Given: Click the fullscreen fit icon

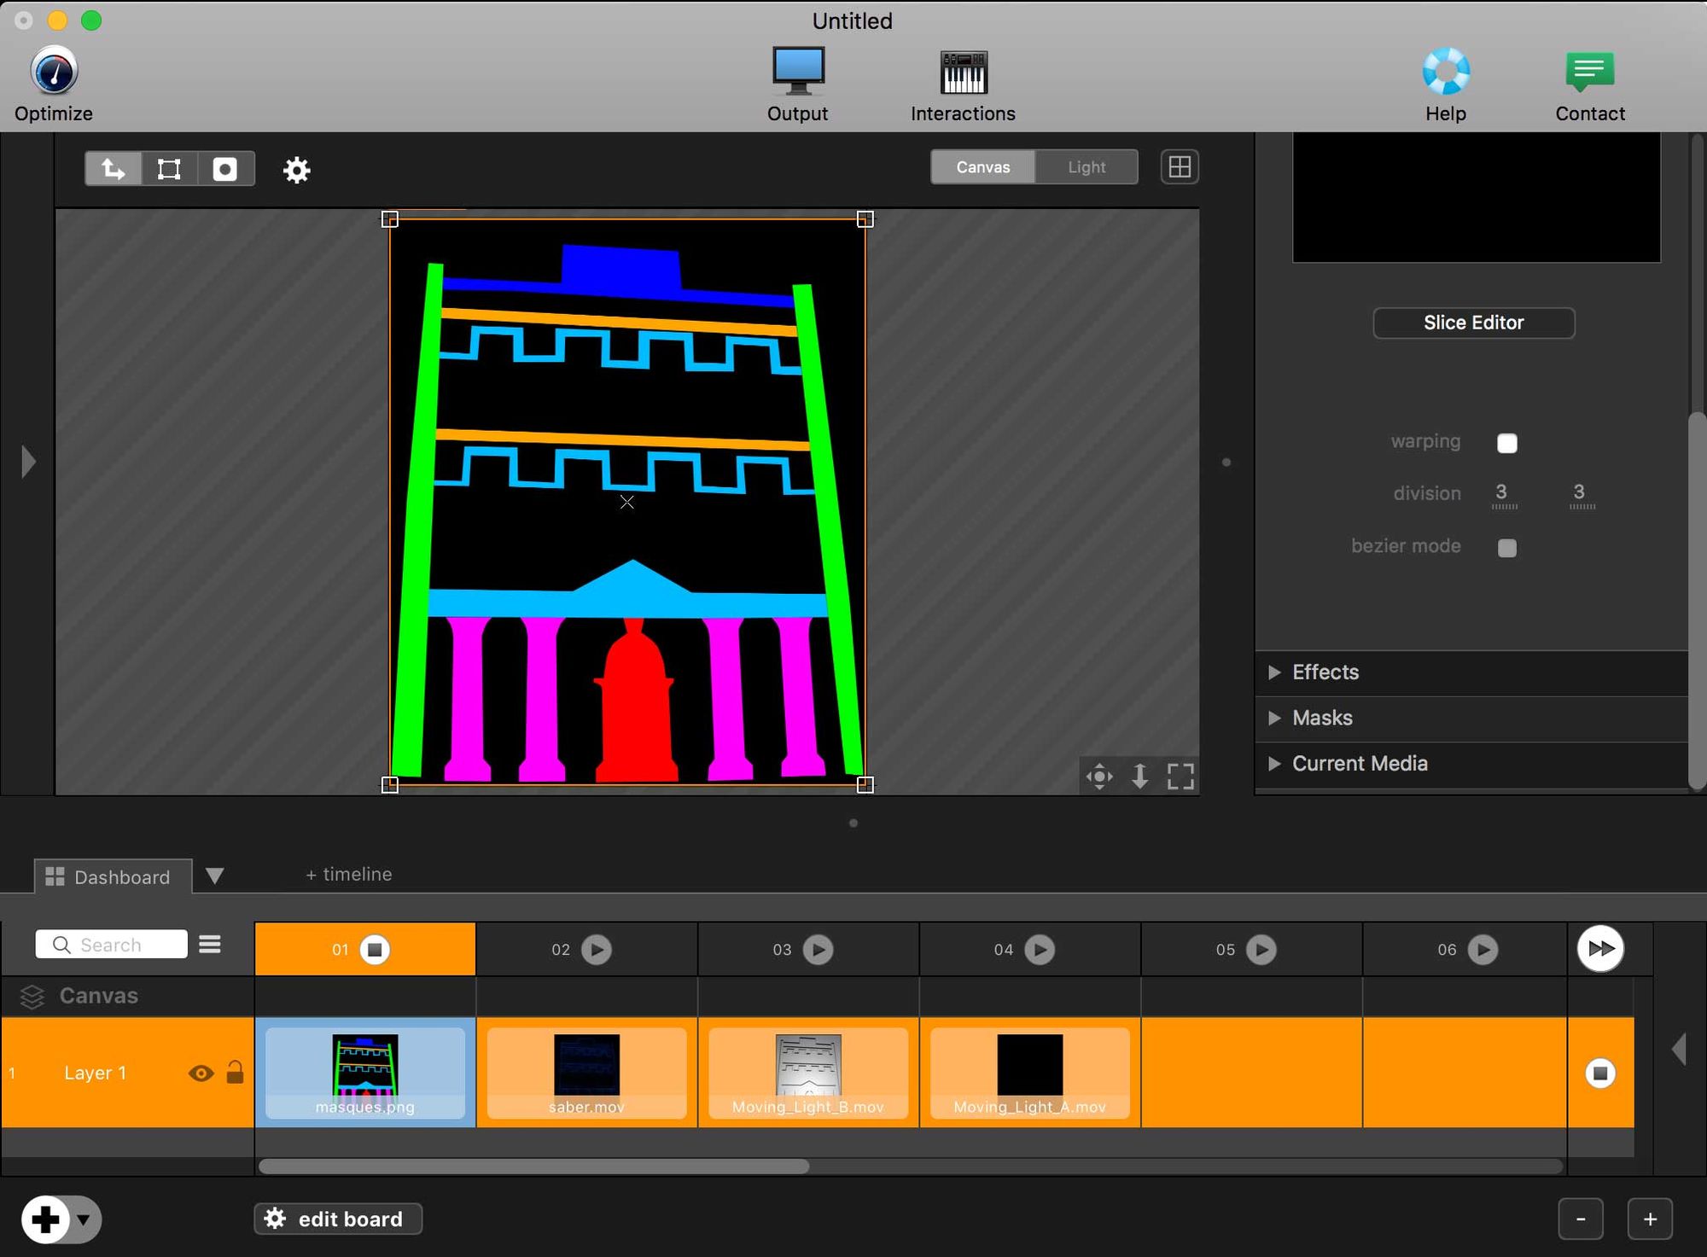Looking at the screenshot, I should click(x=1180, y=777).
